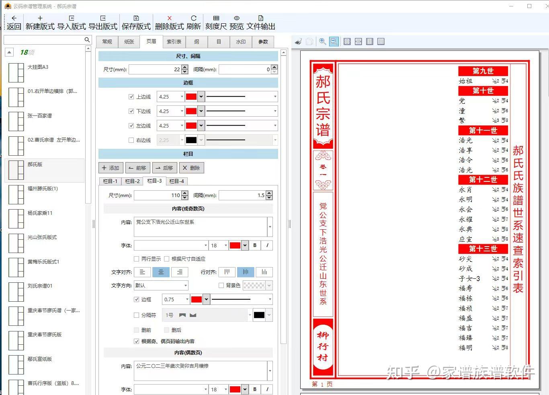Click the 后移 move backward button
The width and height of the screenshot is (549, 395).
(x=164, y=168)
